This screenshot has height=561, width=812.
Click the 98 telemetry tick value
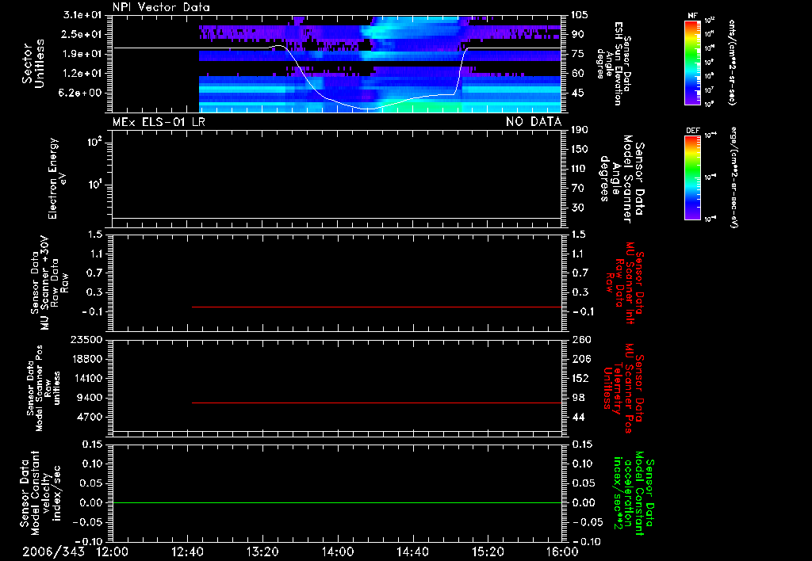[x=578, y=398]
